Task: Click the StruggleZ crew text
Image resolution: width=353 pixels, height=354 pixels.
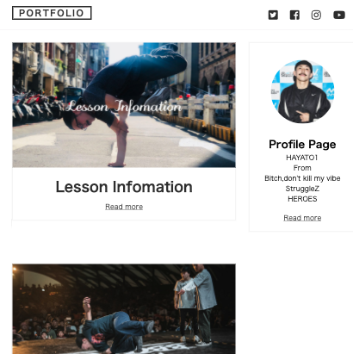Action: (x=302, y=189)
